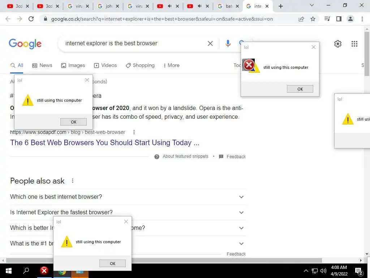
Task: Click the address bar URL
Action: click(162, 19)
